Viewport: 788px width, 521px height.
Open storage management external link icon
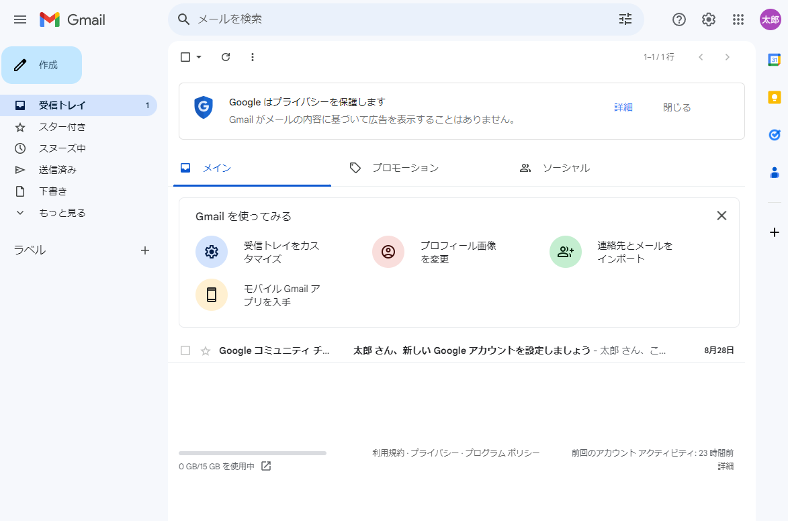[266, 466]
